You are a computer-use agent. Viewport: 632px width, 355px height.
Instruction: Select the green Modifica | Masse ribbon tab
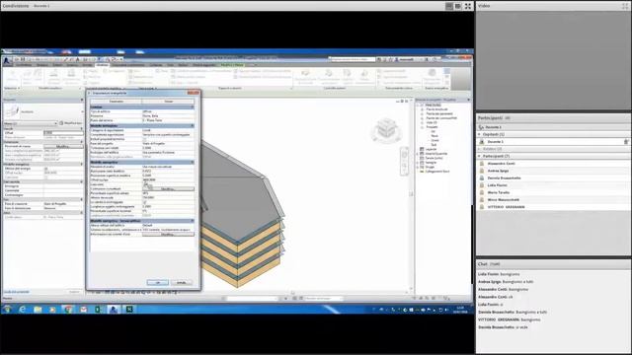[232, 65]
